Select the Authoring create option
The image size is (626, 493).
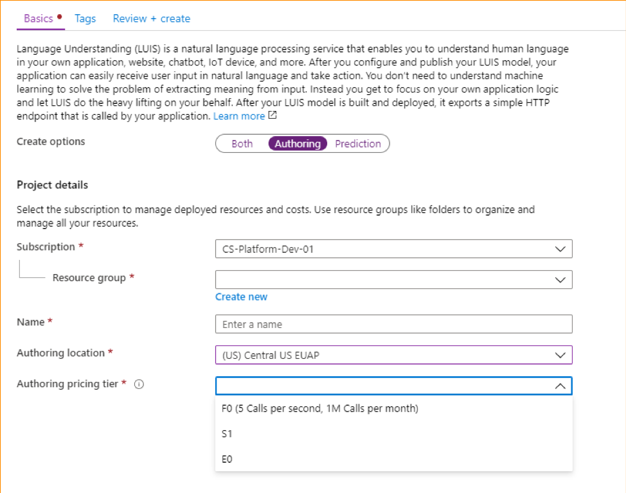coord(298,144)
